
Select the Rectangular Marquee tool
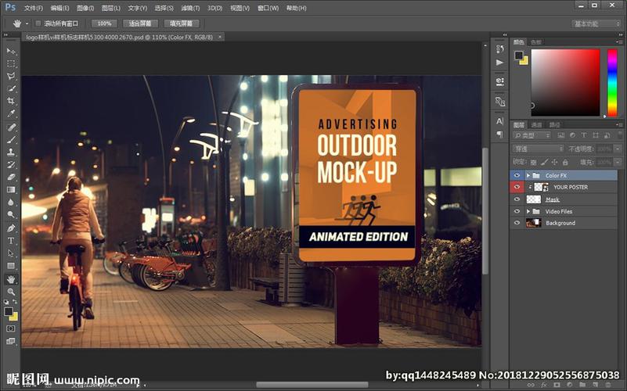pos(11,63)
